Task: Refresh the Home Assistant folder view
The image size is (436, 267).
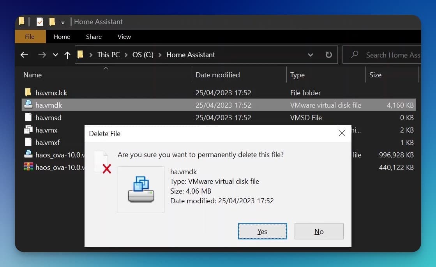Action: (328, 55)
